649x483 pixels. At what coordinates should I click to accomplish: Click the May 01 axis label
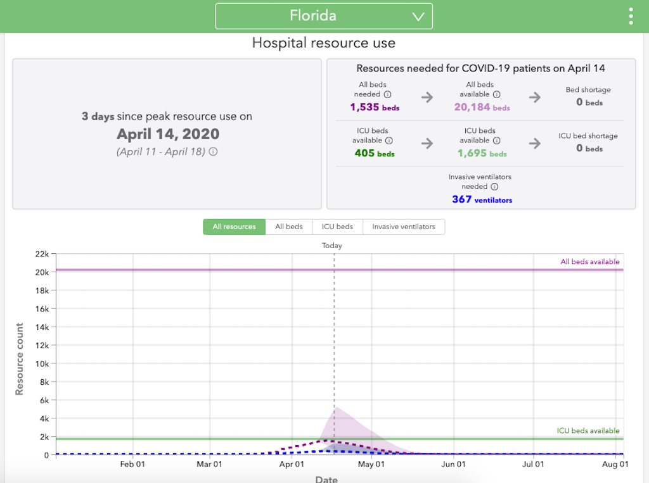pyautogui.click(x=371, y=464)
